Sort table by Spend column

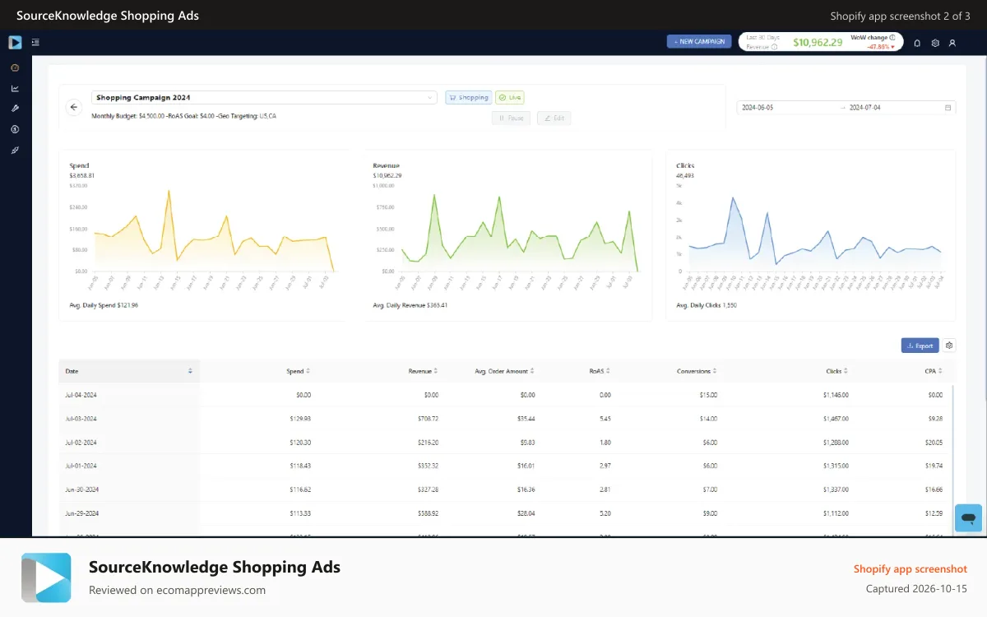(x=308, y=371)
